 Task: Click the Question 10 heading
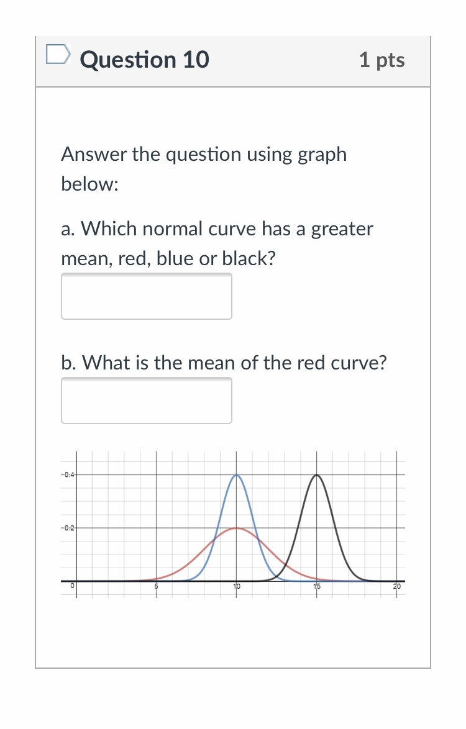click(145, 60)
